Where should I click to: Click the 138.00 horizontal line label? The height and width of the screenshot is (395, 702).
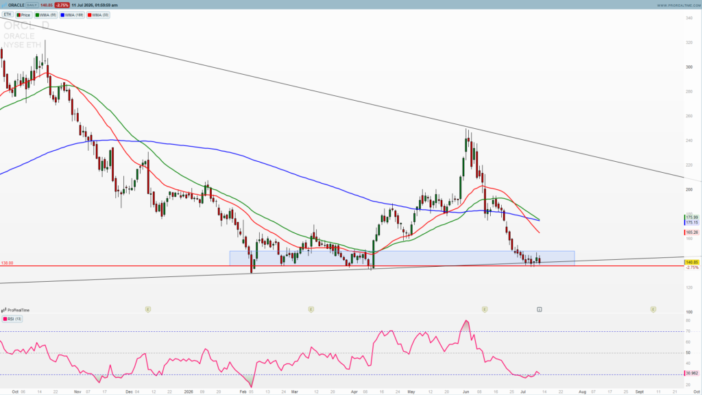click(x=7, y=263)
